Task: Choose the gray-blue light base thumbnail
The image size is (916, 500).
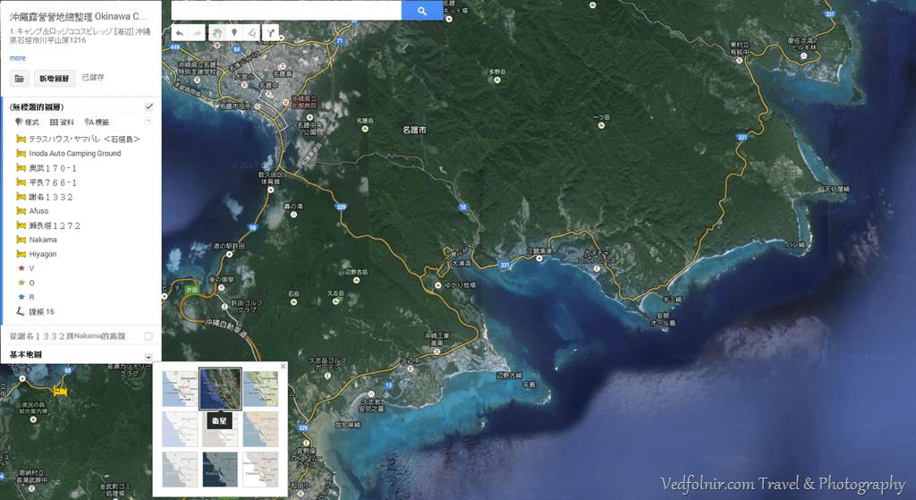Action: tap(180, 469)
